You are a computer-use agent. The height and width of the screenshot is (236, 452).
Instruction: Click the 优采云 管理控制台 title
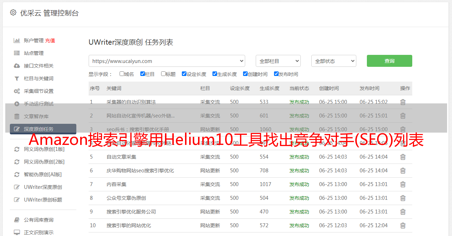click(x=49, y=13)
